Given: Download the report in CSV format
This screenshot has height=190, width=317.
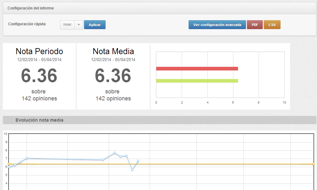Looking at the screenshot, I should 272,24.
